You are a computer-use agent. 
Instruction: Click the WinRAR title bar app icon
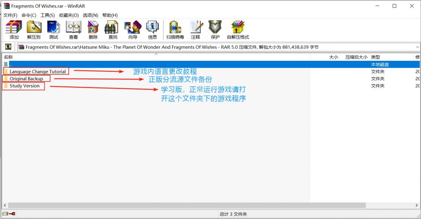coord(7,6)
